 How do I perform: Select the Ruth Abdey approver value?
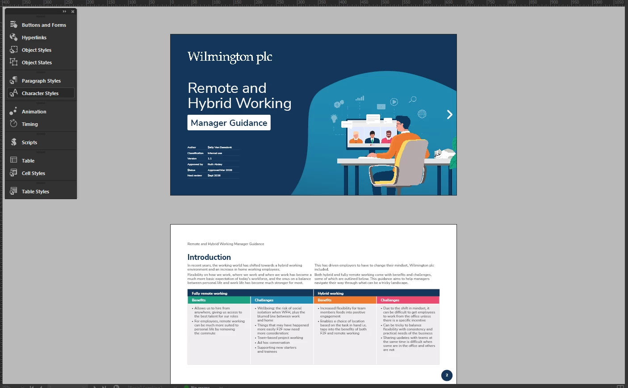pyautogui.click(x=215, y=164)
